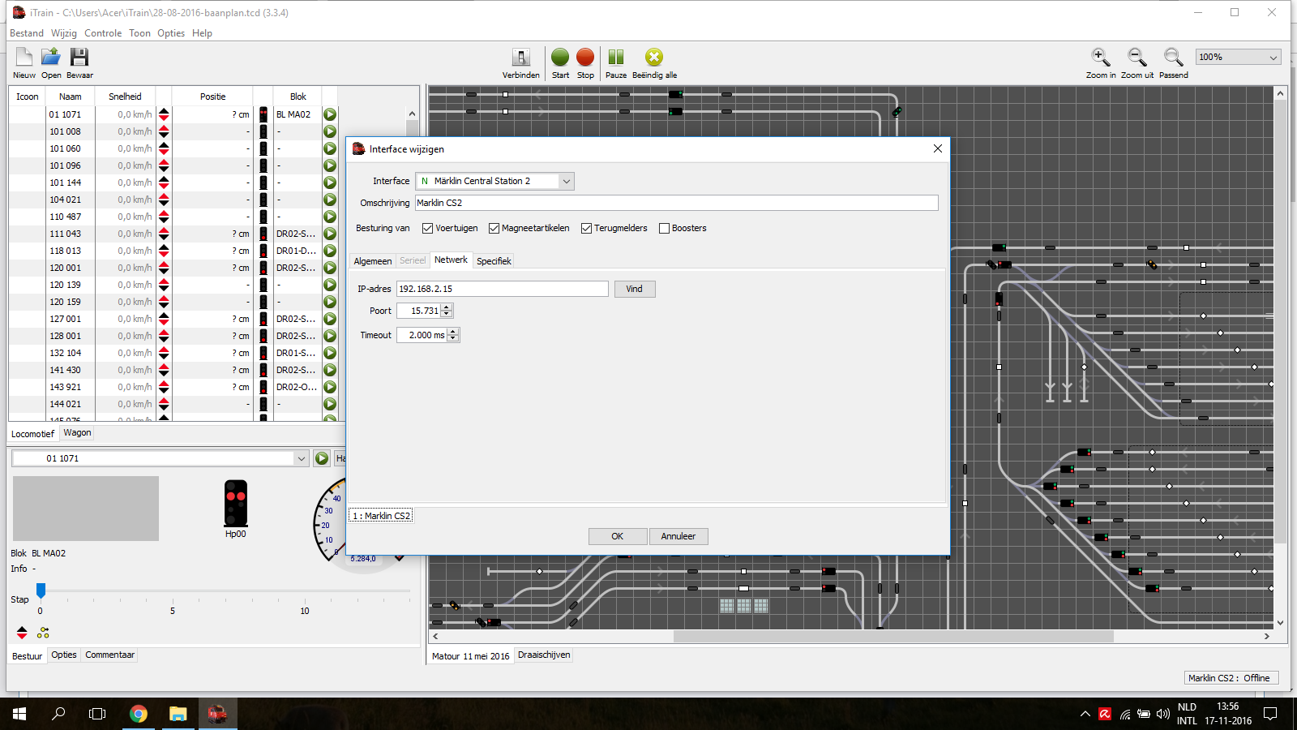Click the green play icon for loco 01 1071
This screenshot has height=730, width=1297.
pos(330,114)
